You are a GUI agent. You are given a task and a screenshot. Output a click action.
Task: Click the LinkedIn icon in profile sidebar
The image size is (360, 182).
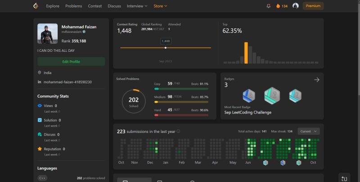pos(40,82)
